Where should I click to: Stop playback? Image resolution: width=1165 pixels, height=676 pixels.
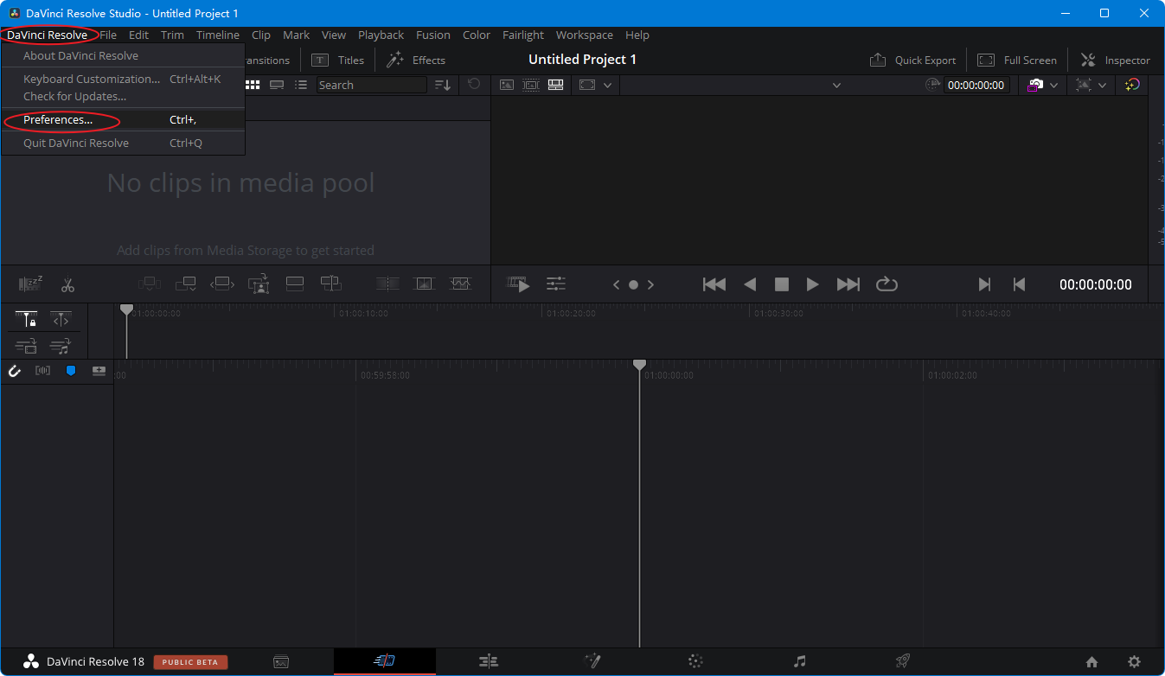782,284
